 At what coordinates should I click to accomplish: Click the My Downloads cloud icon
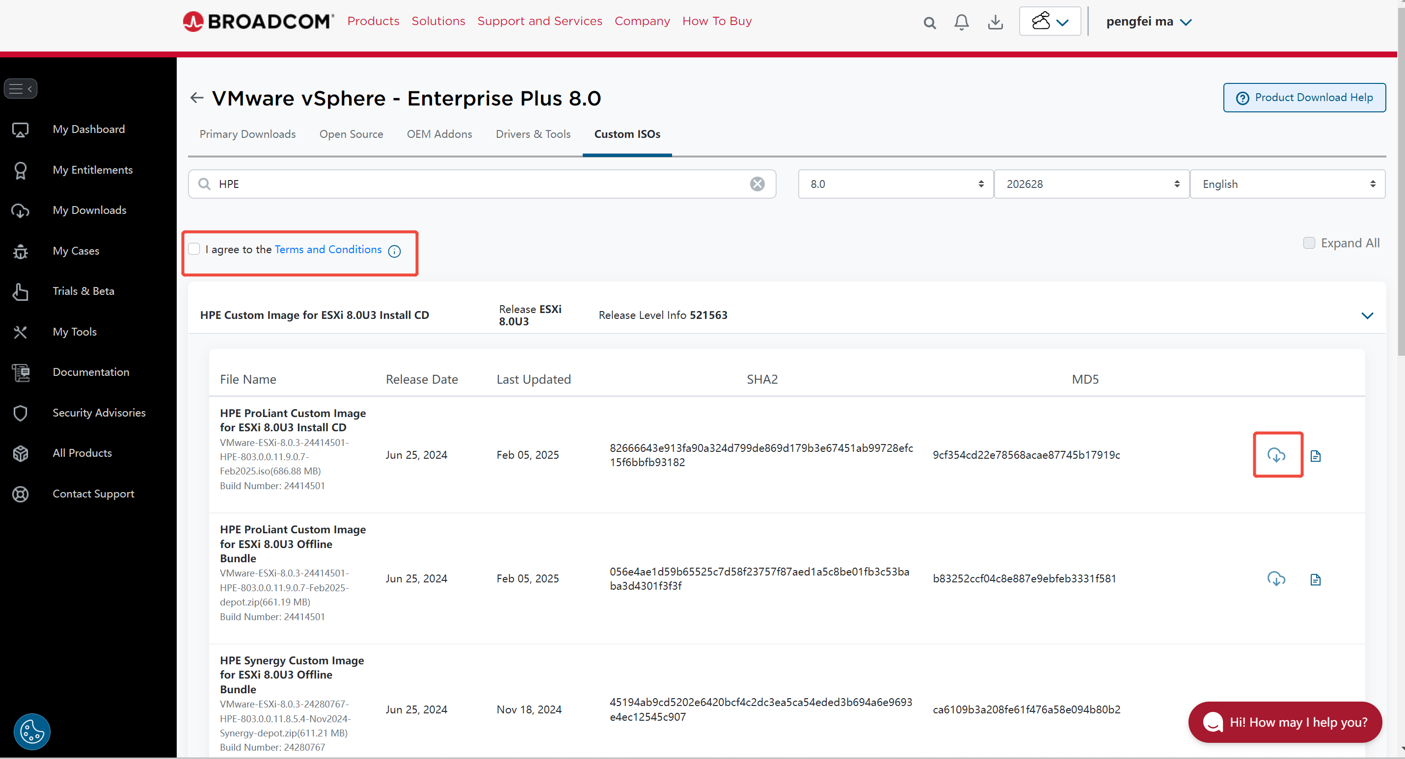(x=20, y=210)
